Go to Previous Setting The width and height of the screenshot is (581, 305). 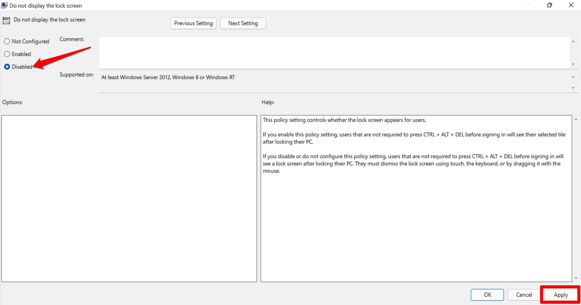(x=193, y=23)
